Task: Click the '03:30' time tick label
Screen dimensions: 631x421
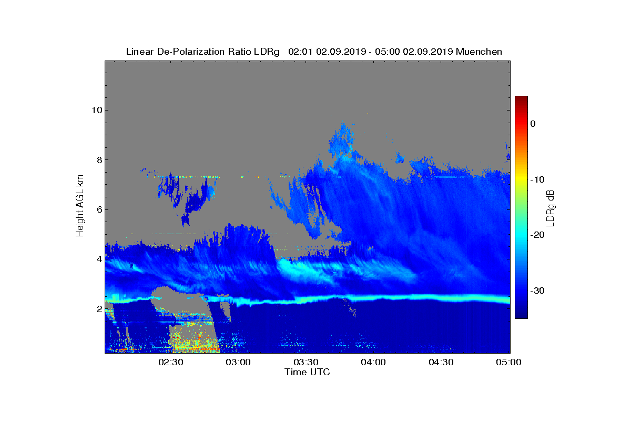Action: [306, 363]
